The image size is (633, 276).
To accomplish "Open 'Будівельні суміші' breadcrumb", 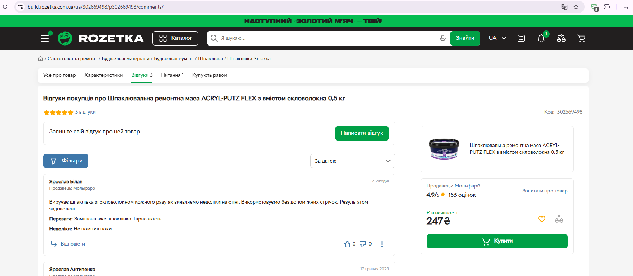I will [174, 59].
